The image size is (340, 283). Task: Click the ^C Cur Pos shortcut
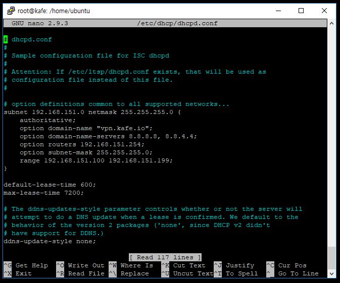286,265
